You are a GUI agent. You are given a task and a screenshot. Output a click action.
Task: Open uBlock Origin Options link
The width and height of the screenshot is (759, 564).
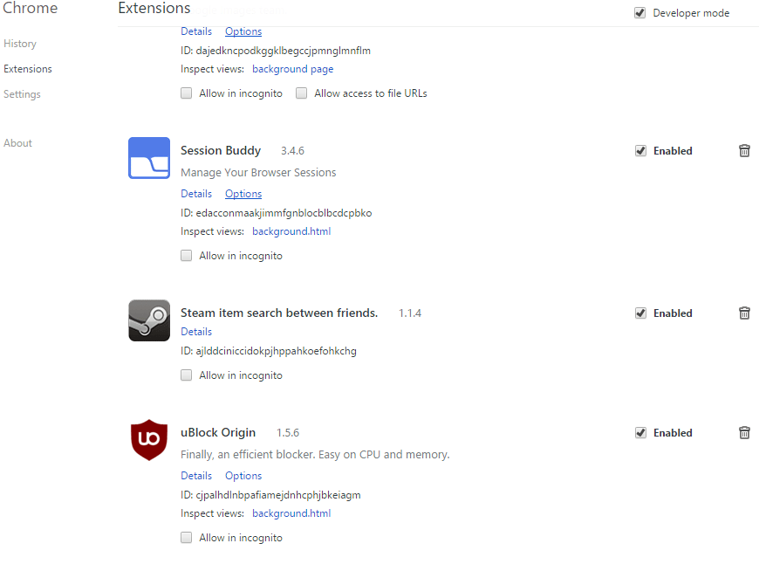pyautogui.click(x=243, y=475)
